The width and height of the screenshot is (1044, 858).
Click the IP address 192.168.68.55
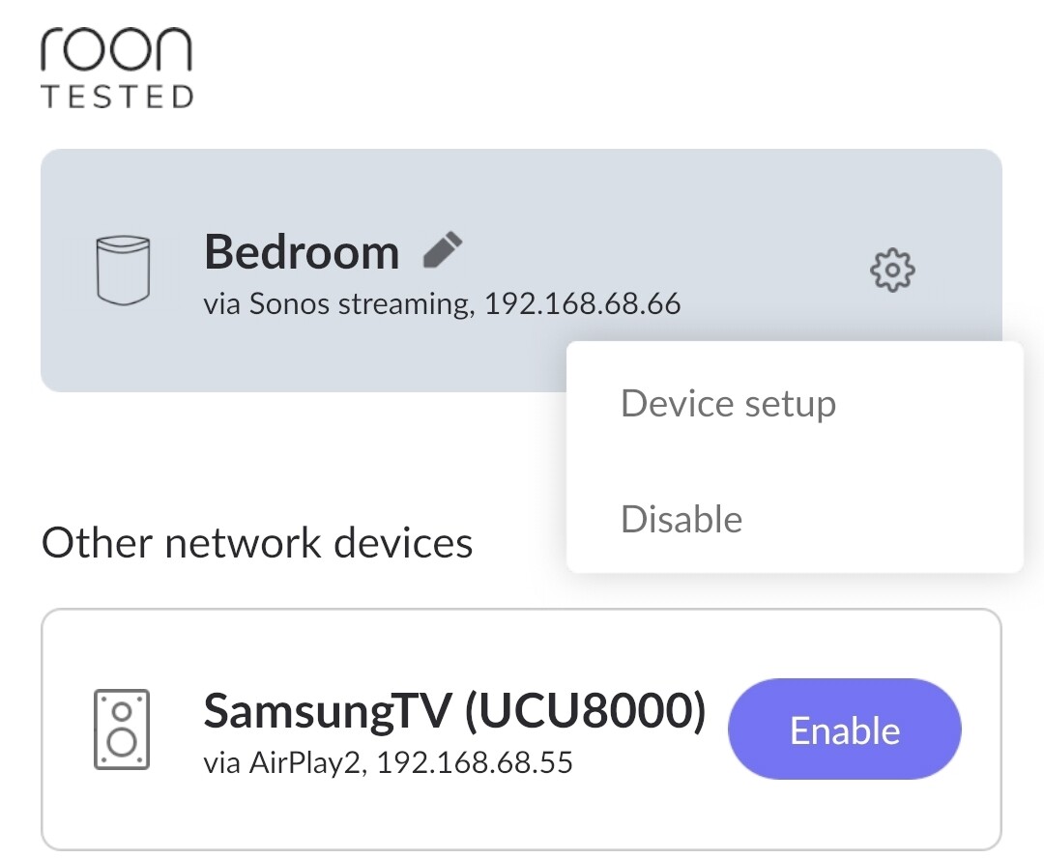tap(475, 764)
